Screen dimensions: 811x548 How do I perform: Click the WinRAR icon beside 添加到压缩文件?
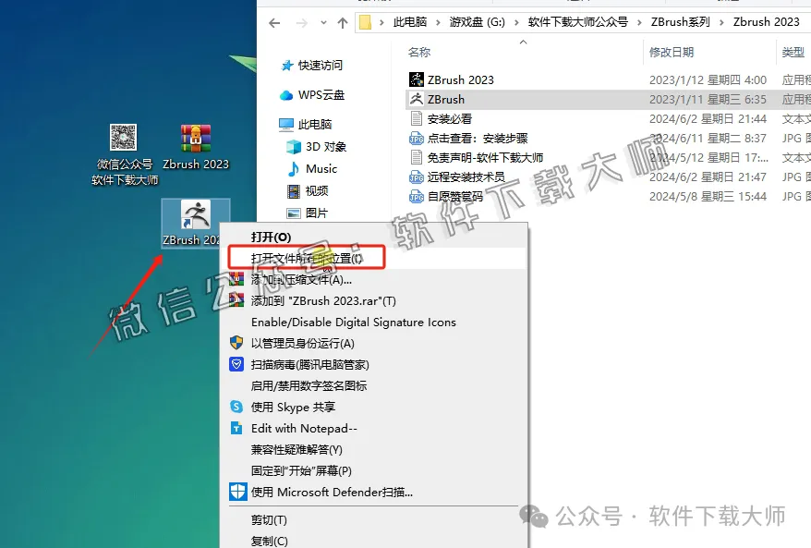pos(237,279)
